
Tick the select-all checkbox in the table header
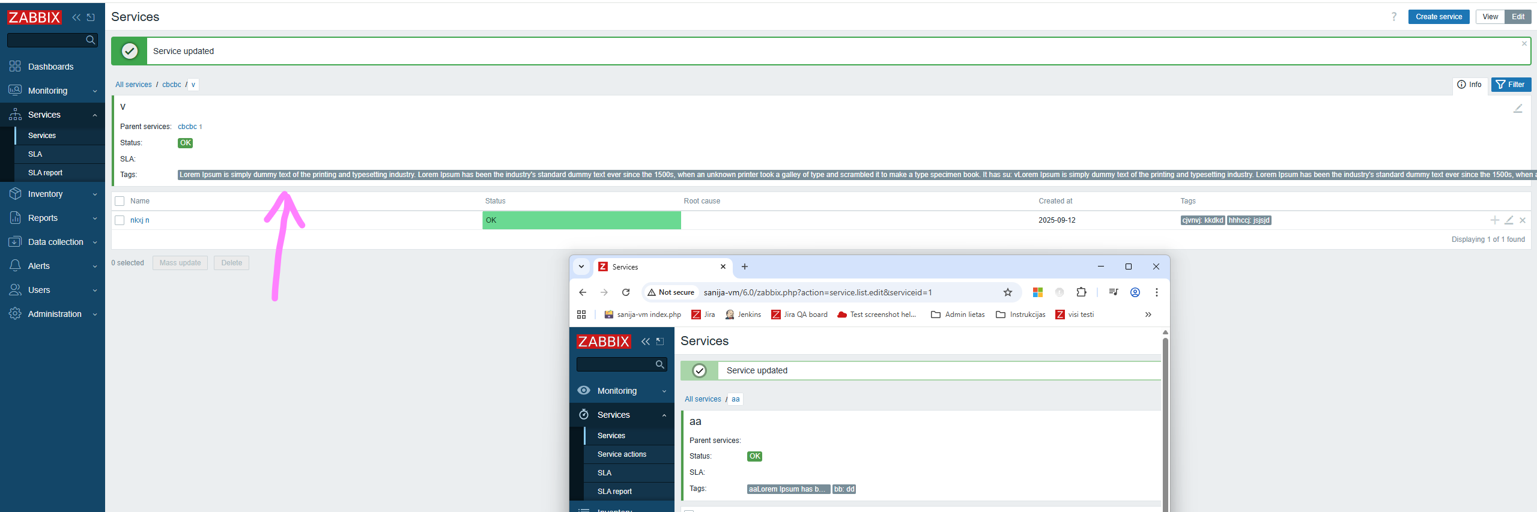click(120, 201)
